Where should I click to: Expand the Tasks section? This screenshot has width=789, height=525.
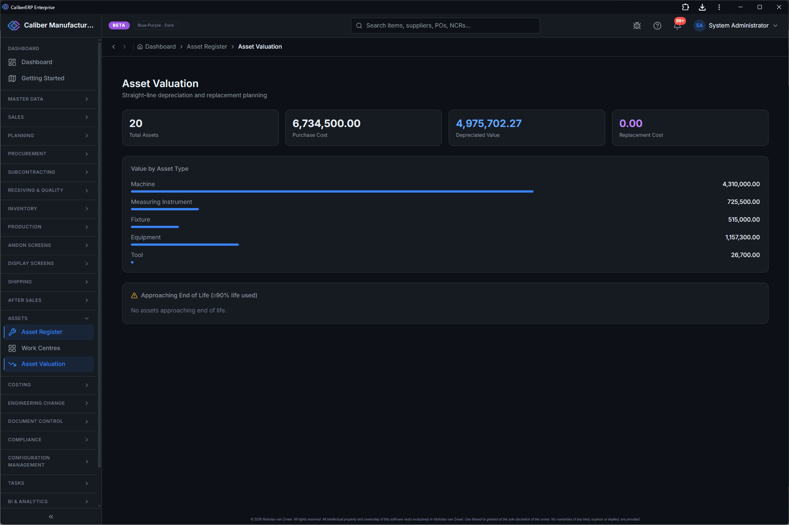(x=49, y=483)
